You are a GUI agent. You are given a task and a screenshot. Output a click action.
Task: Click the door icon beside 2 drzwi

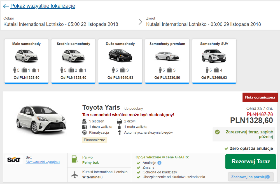click(x=119, y=121)
